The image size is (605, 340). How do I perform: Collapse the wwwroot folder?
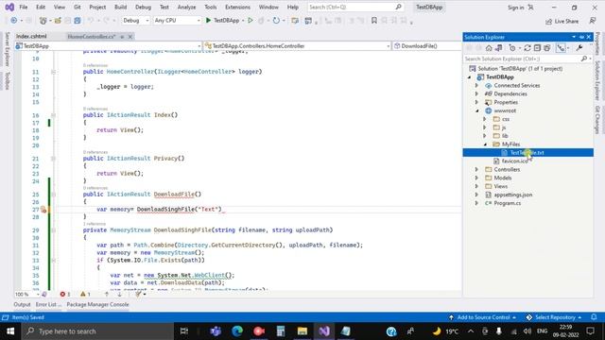tap(476, 111)
